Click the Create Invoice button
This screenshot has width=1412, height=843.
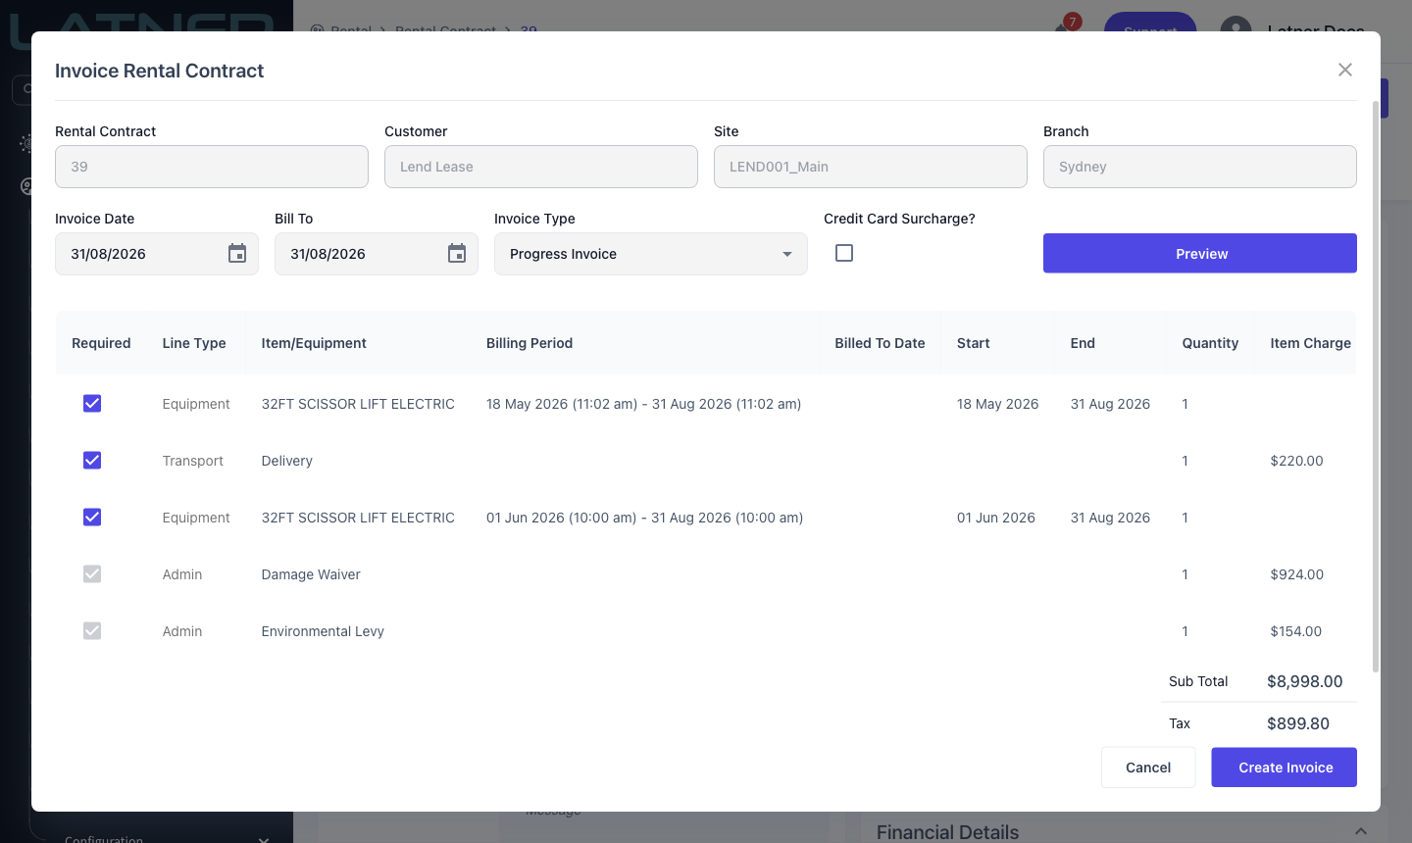[1285, 768]
